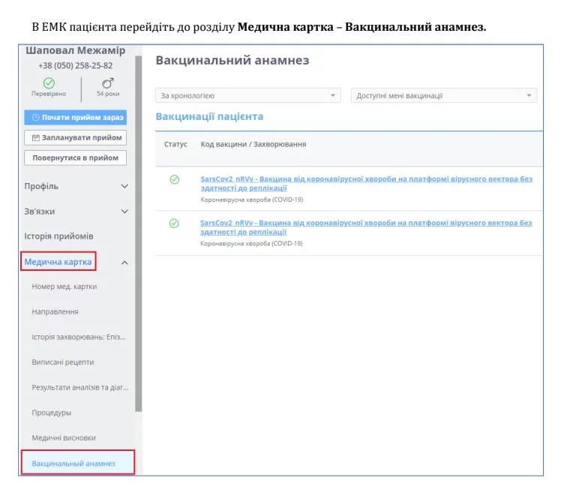Viewport: 576px width, 490px height.
Task: Click the male gender icon above age
Action: click(x=107, y=82)
